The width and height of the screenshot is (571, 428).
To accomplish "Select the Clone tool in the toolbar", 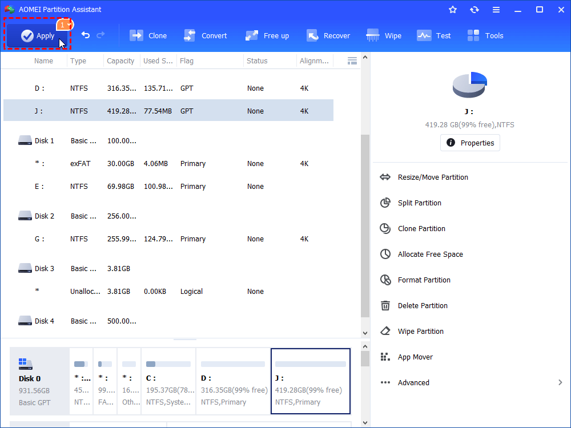I will click(148, 35).
